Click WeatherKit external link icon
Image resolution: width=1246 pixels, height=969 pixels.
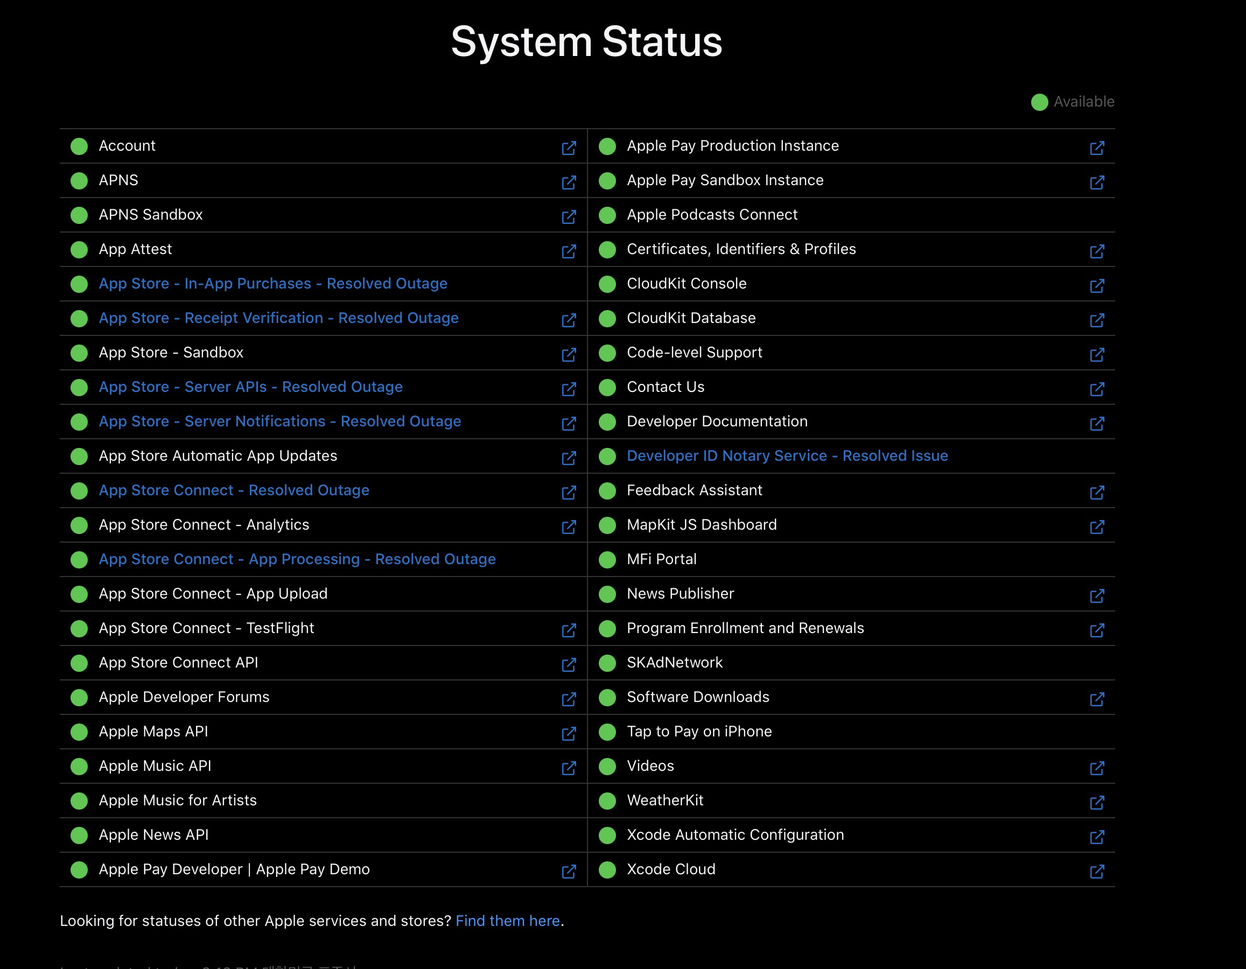point(1096,803)
